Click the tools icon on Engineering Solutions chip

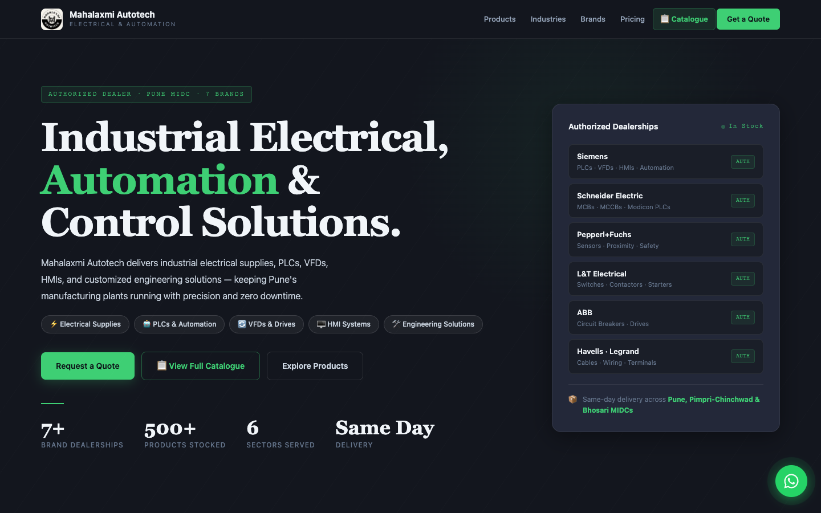396,324
